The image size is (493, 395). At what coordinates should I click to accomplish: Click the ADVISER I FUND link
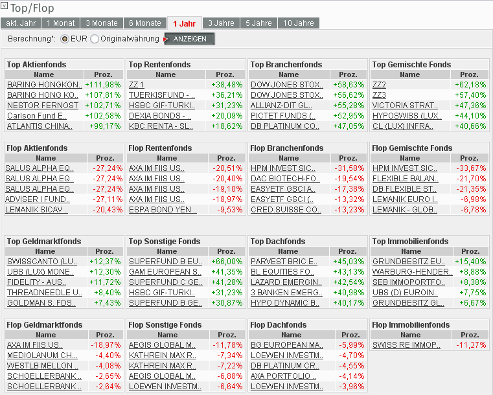pyautogui.click(x=39, y=199)
